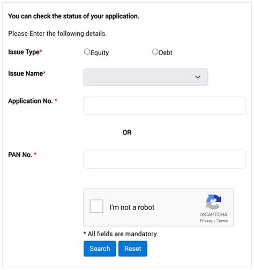Focus the Application No. text field
Image resolution: width=254 pixels, height=270 pixels.
point(165,105)
